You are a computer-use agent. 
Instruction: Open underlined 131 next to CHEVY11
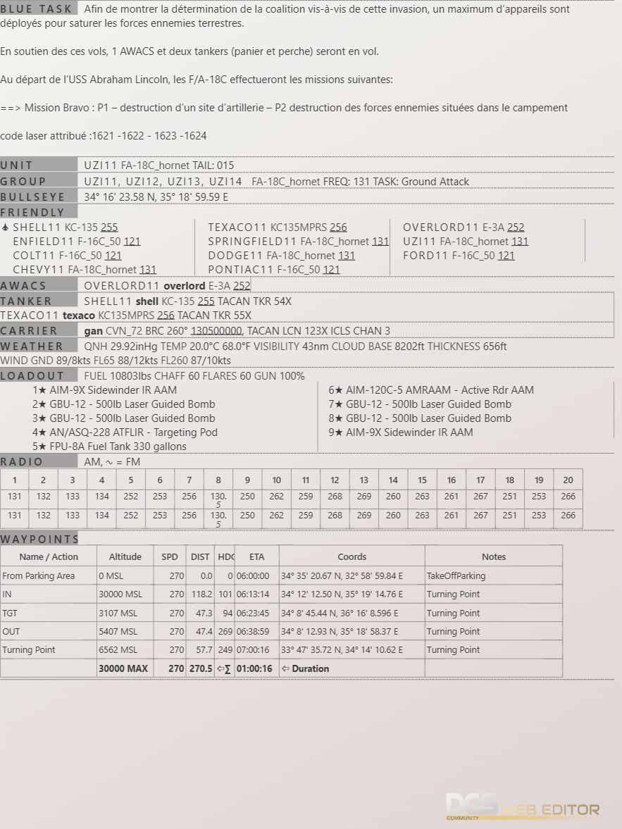pos(148,270)
